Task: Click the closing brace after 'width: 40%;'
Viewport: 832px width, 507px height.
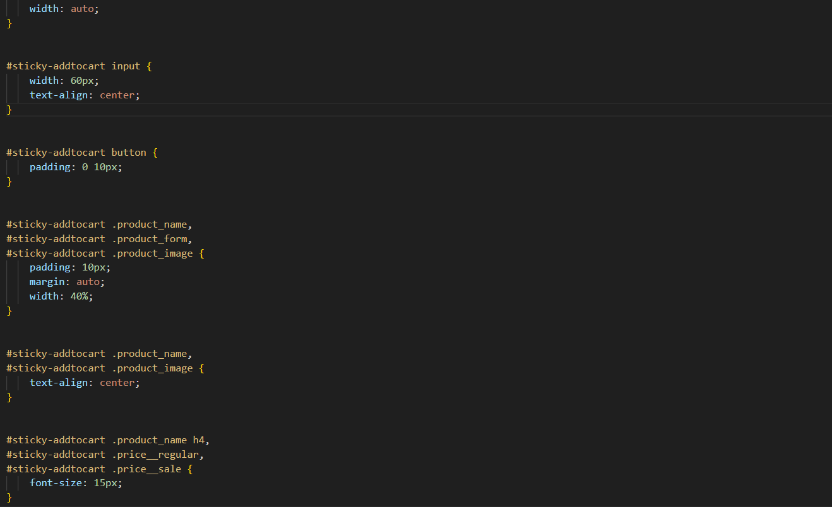Action: (x=9, y=311)
